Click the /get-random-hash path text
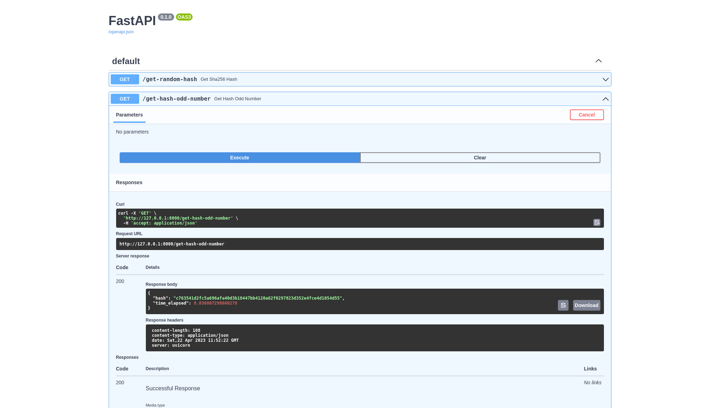The height and width of the screenshot is (408, 725). (170, 79)
